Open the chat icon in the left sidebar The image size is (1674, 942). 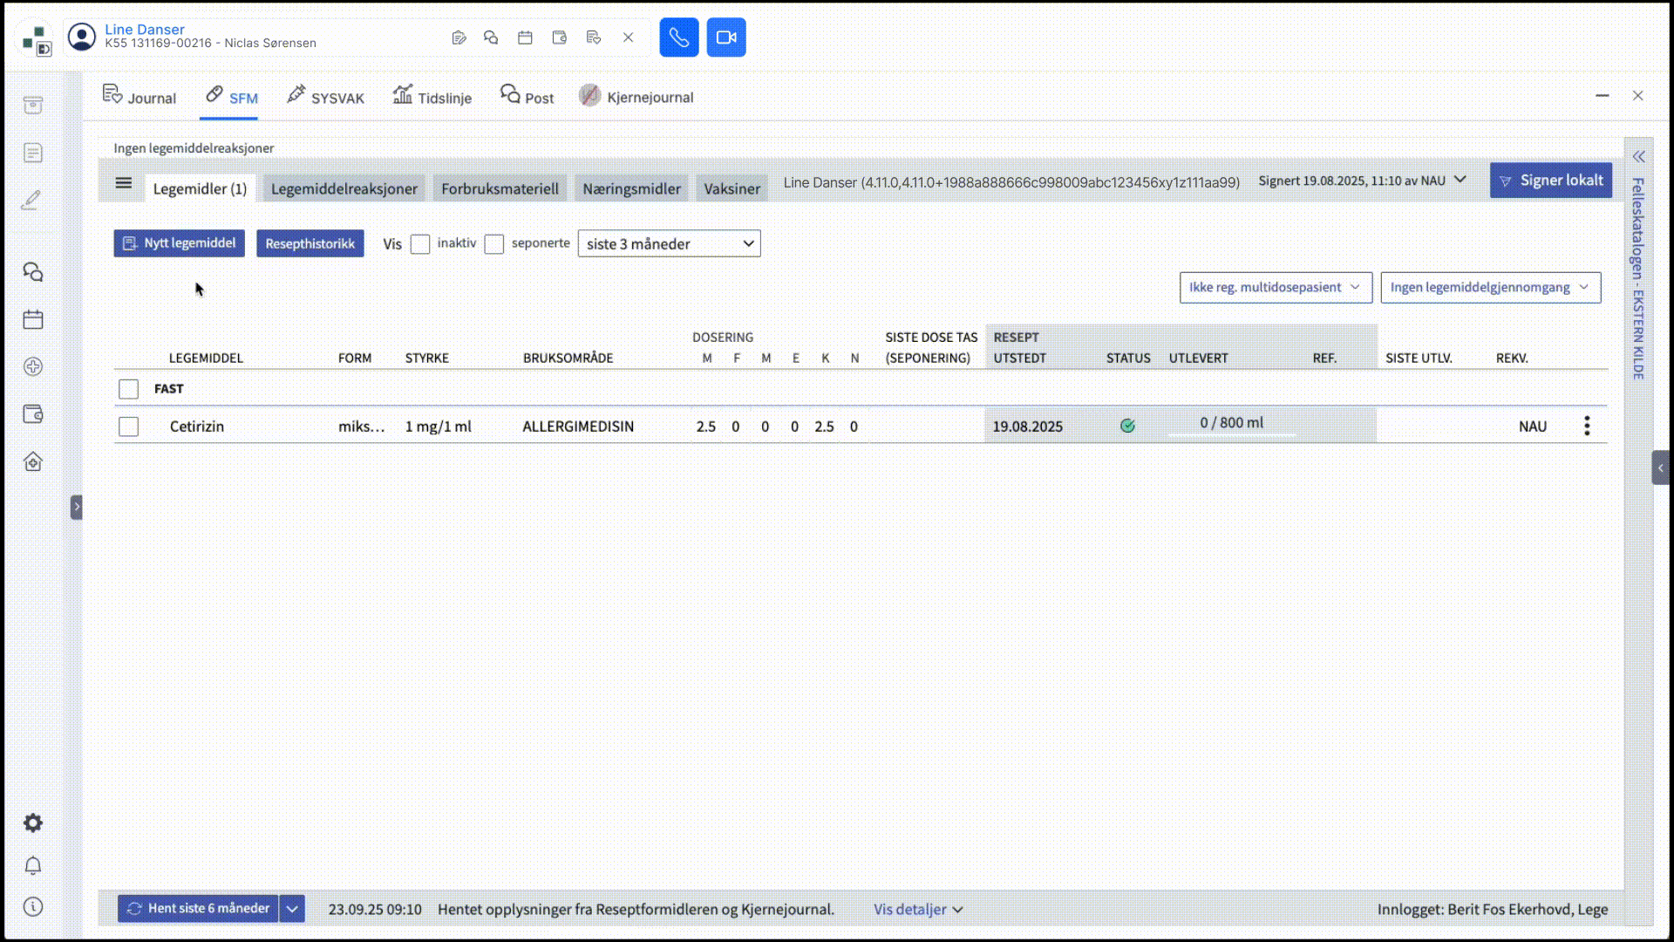point(33,272)
